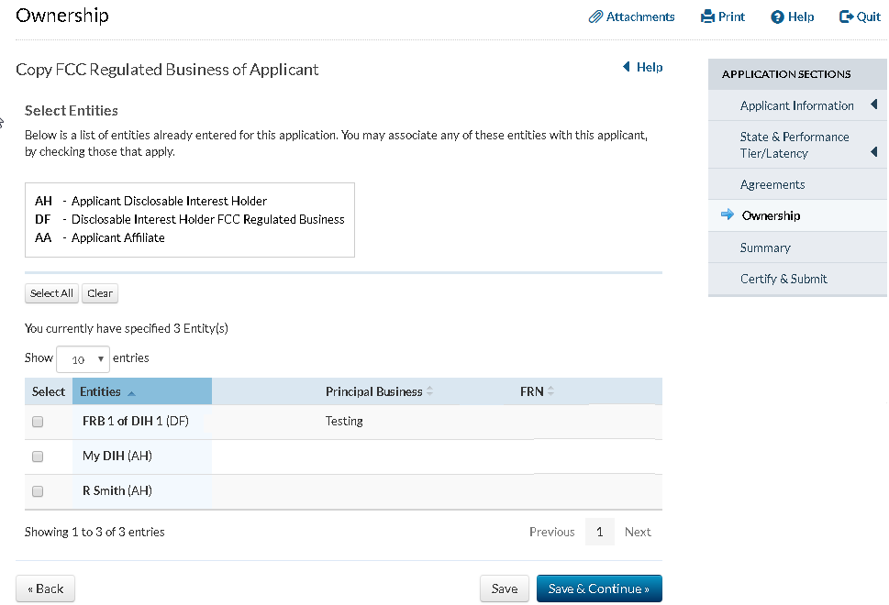This screenshot has width=889, height=605.
Task: Sort by Principal Business column arrows
Action: 429,391
